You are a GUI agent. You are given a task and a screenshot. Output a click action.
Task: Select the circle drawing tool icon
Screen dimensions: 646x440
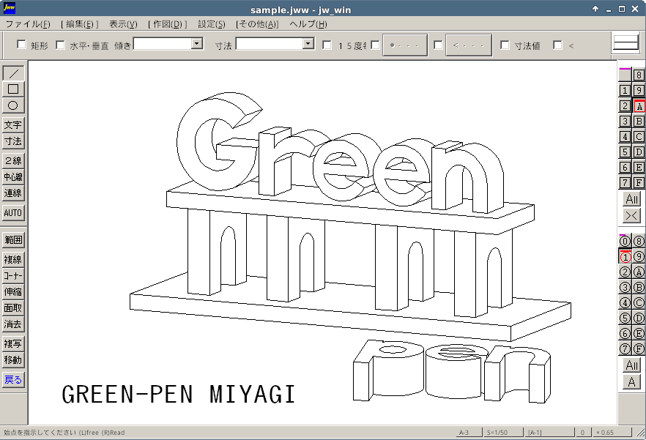13,105
